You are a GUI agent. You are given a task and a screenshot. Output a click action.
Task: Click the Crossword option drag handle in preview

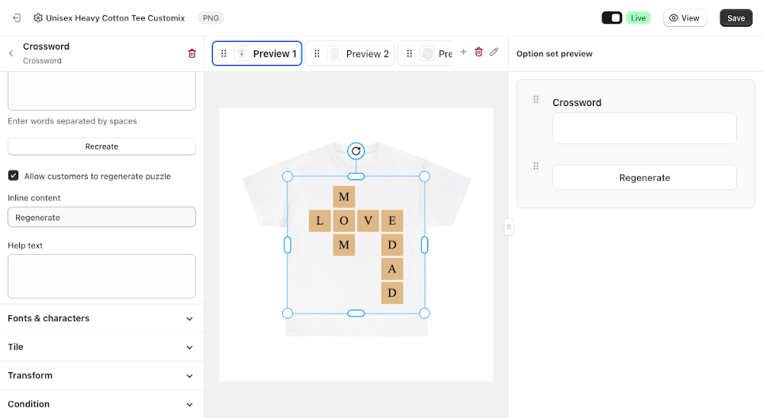tap(536, 99)
